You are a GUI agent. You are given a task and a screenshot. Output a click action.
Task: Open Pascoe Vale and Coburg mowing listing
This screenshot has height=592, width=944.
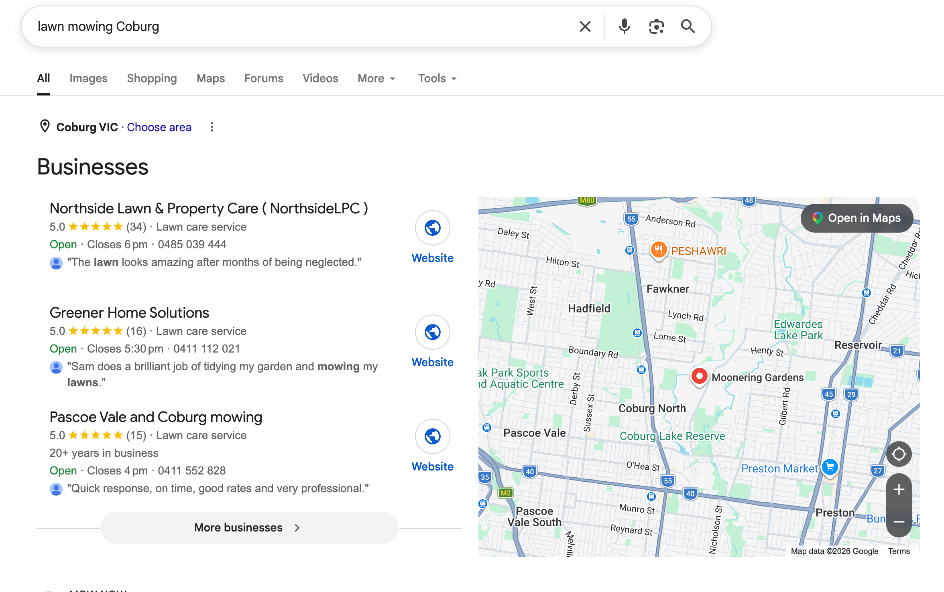click(156, 417)
